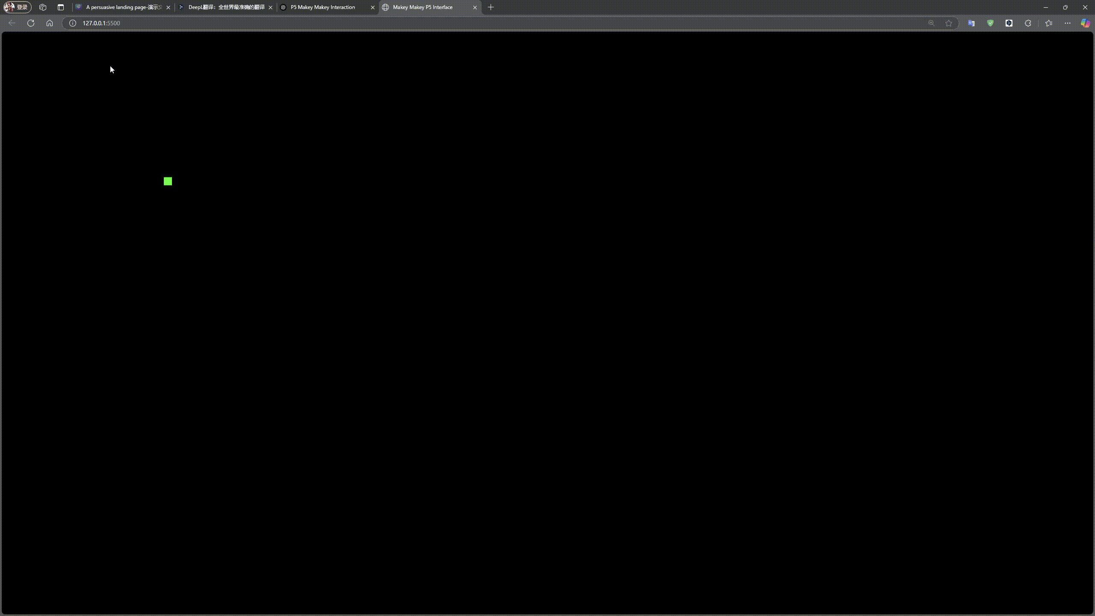
Task: Click the zoom magnifier in the address bar
Action: coord(931,23)
